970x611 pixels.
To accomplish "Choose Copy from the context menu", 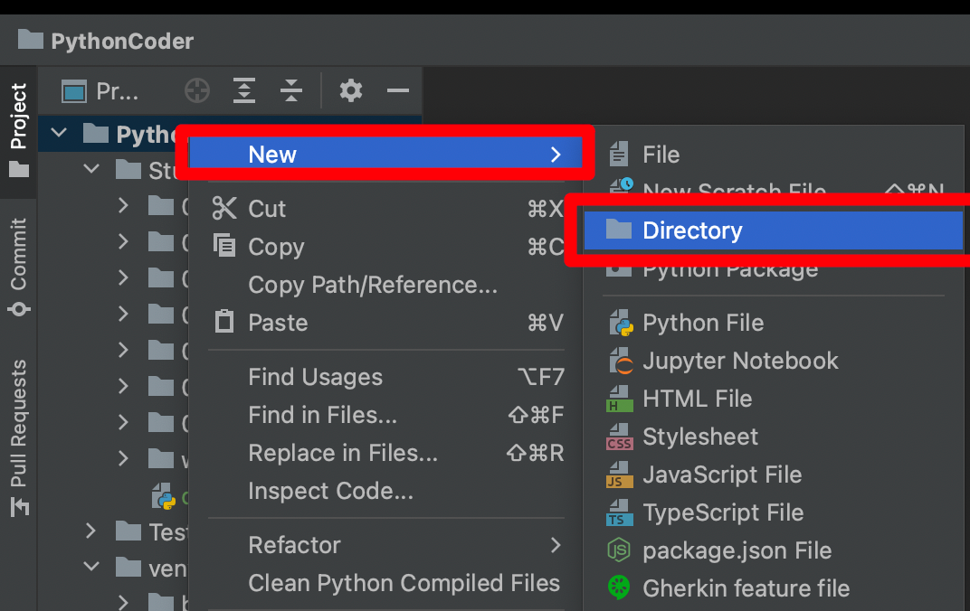I will pos(385,247).
